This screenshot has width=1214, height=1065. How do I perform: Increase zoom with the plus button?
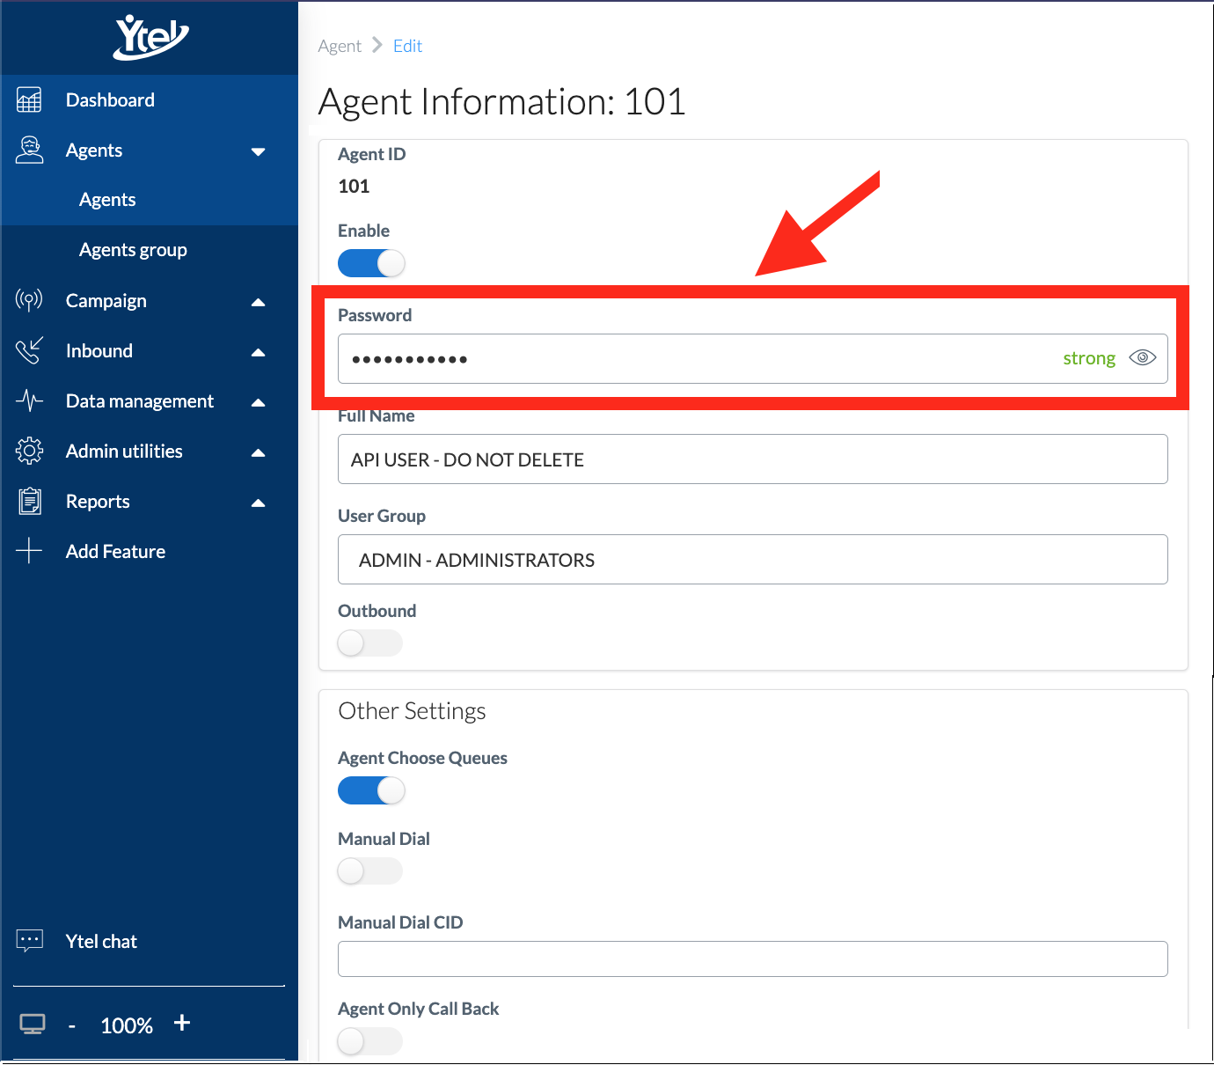click(x=182, y=1023)
